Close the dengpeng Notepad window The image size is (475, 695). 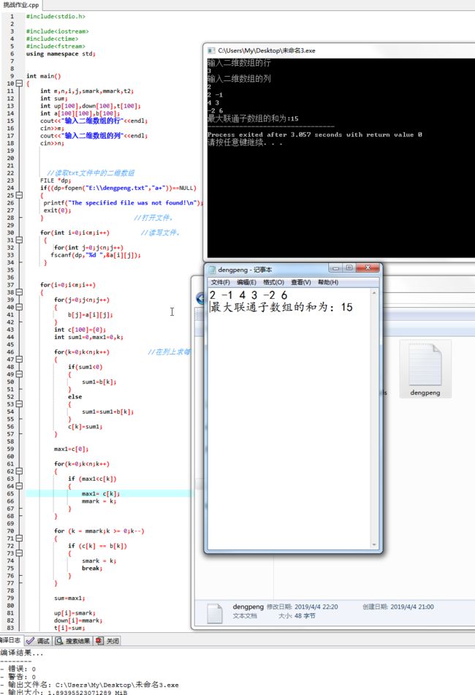point(368,267)
